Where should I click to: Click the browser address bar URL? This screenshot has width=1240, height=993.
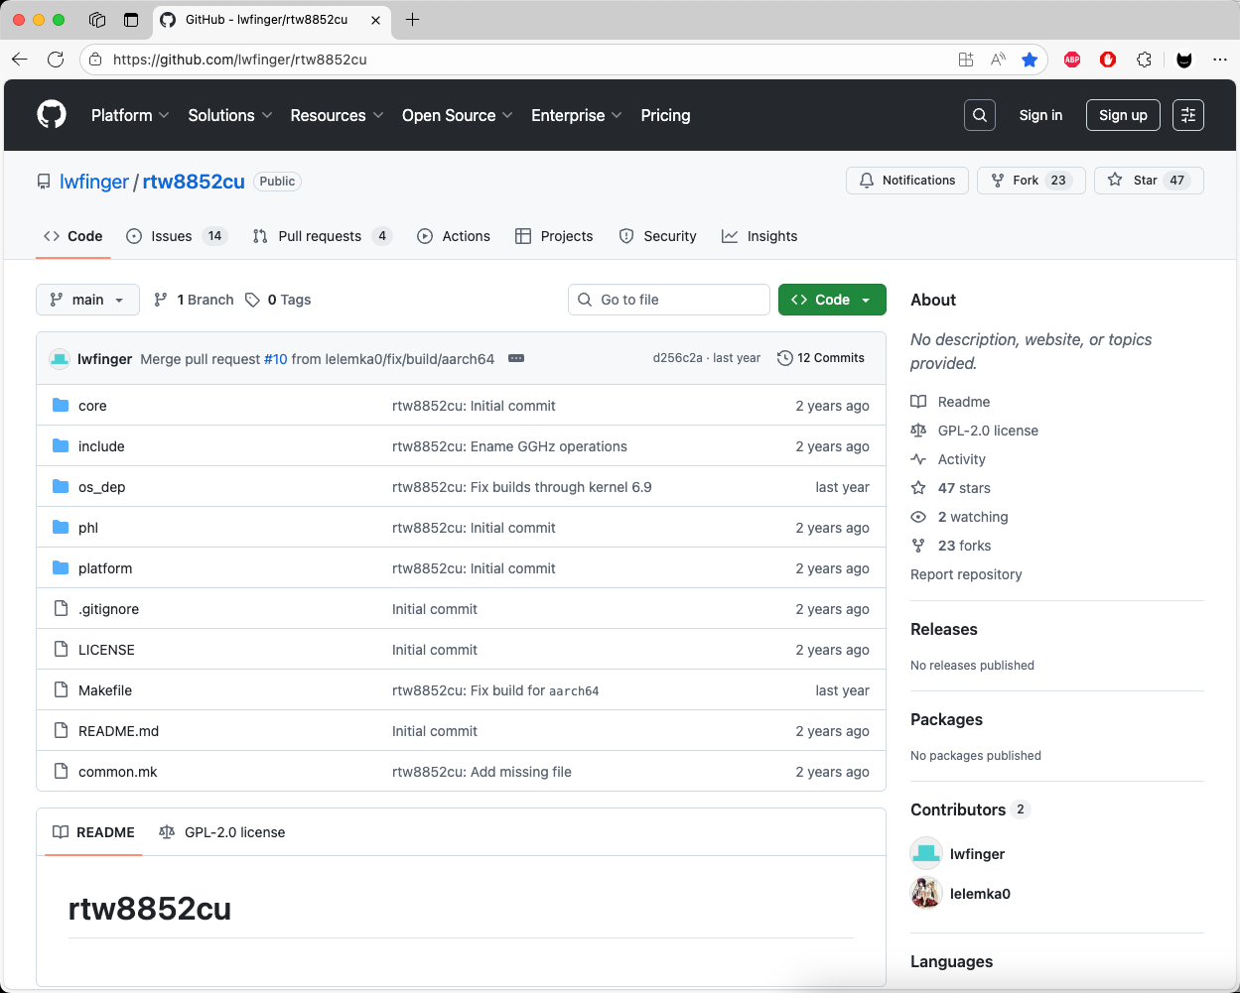pyautogui.click(x=240, y=60)
